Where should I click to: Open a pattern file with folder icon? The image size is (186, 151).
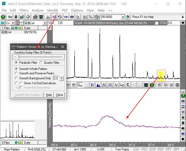(22, 17)
